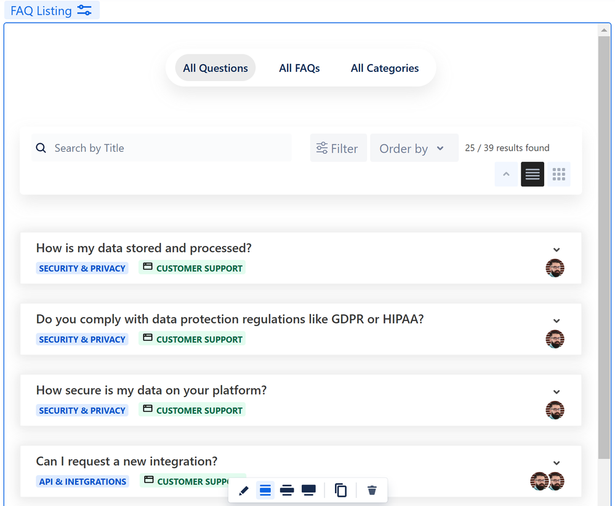Click Customer Support tag under data stored question
615x506 pixels.
[x=192, y=267]
